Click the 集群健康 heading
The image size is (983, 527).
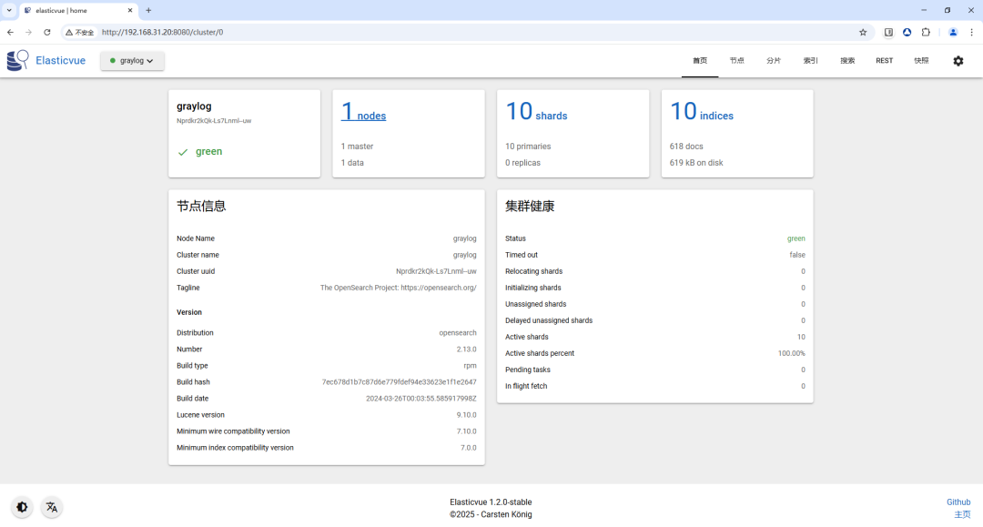[x=530, y=207]
